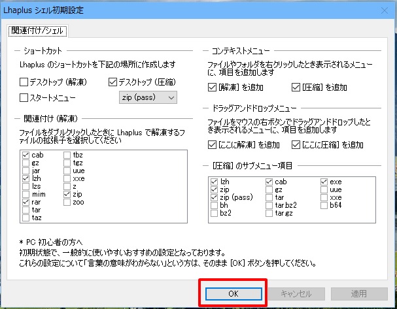Click the 適用 button
This screenshot has height=309, width=397.
point(359,294)
